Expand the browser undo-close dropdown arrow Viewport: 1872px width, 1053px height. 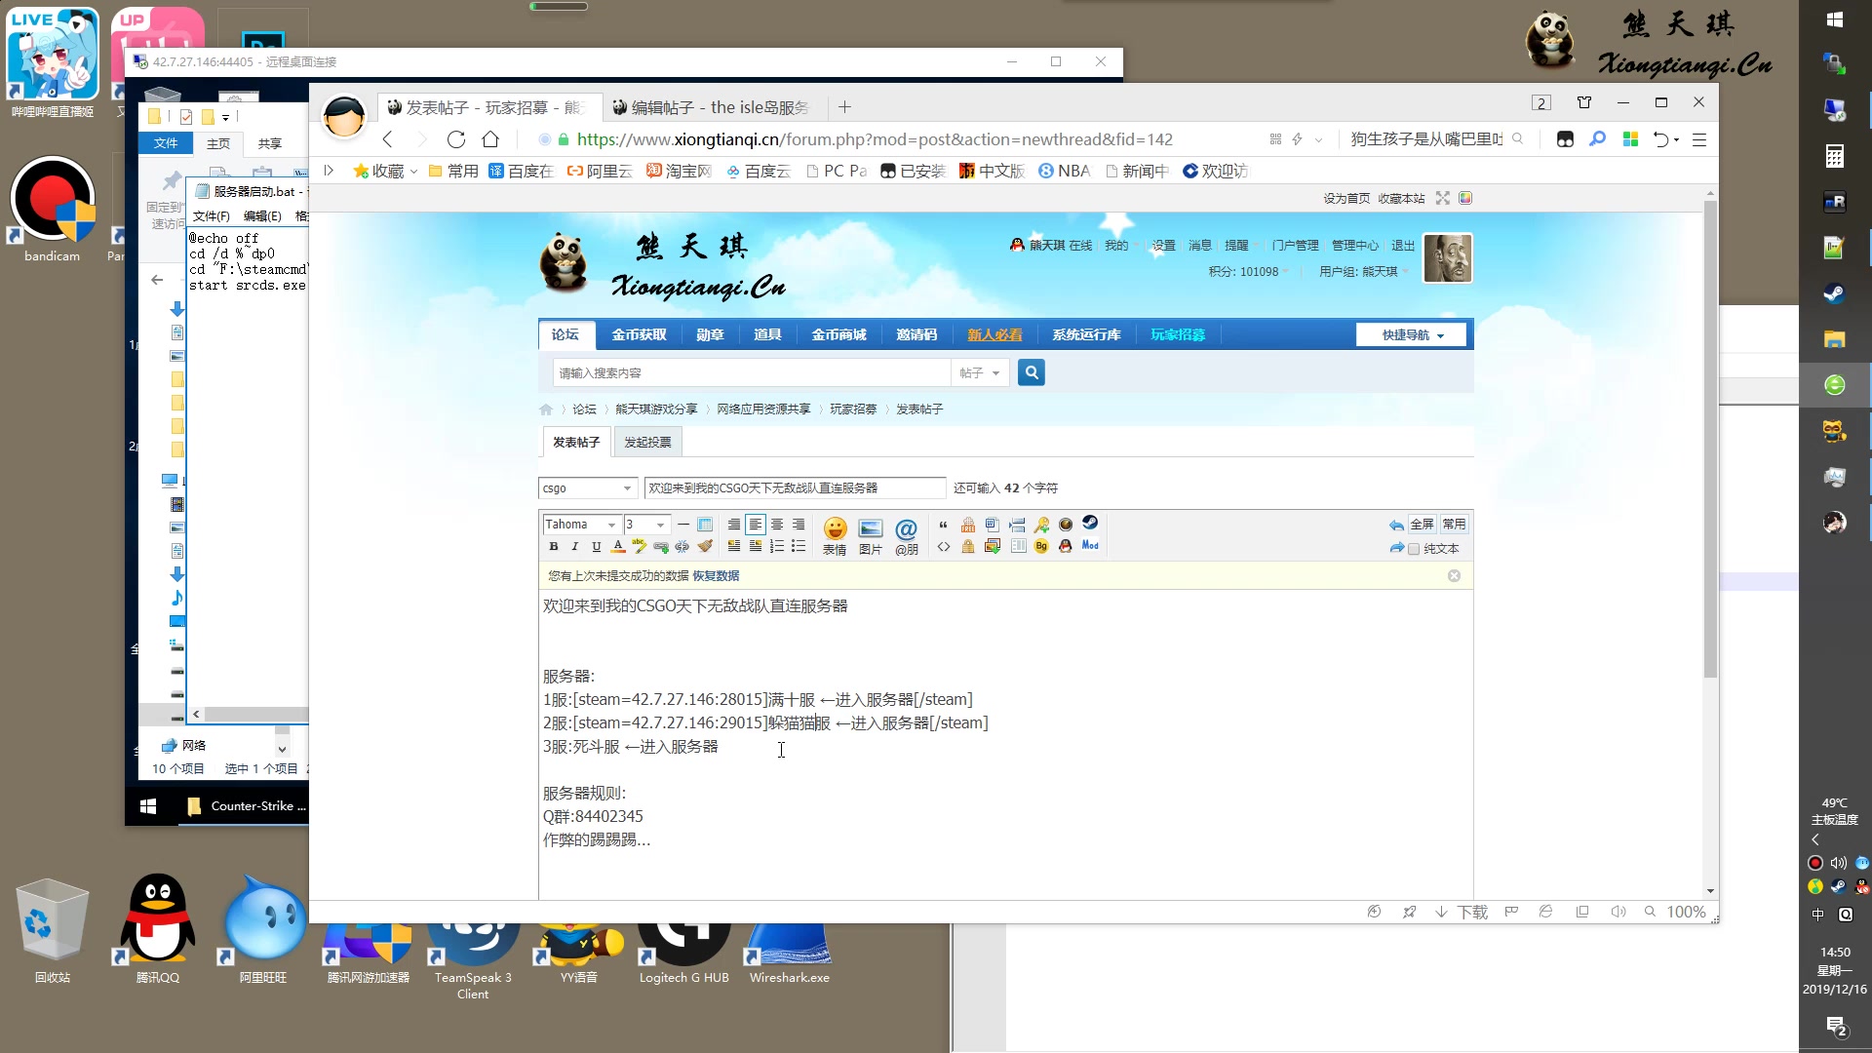click(1676, 139)
